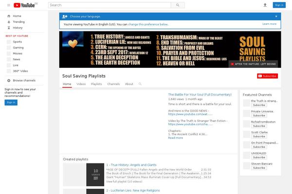Viewport: 292px width, 194px height.
Task: Open After the Rapture: Left Behind link
Action: [x=253, y=64]
